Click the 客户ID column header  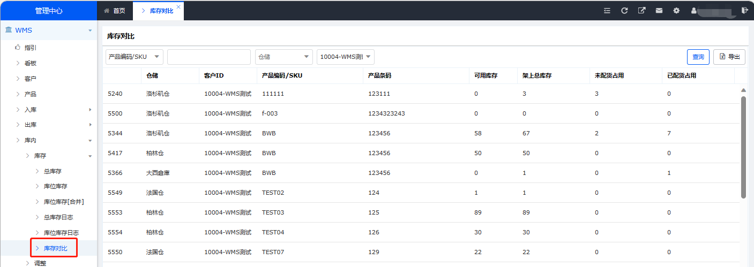(x=214, y=75)
